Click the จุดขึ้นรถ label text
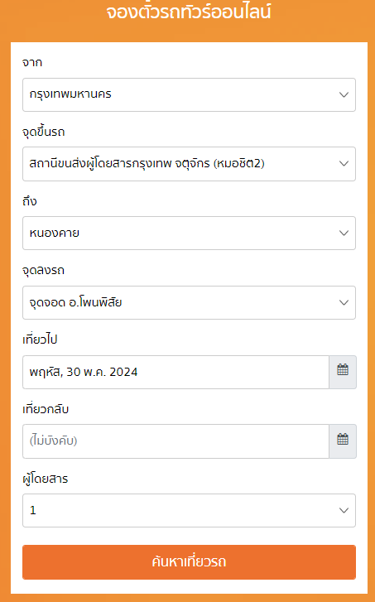This screenshot has height=602, width=375. tap(43, 132)
